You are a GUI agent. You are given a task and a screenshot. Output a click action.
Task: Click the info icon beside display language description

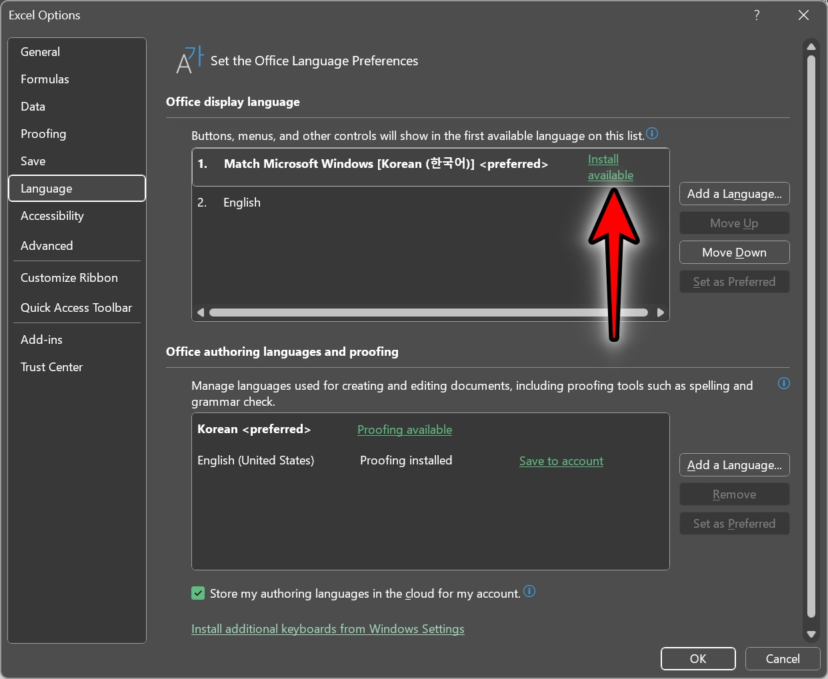coord(652,134)
